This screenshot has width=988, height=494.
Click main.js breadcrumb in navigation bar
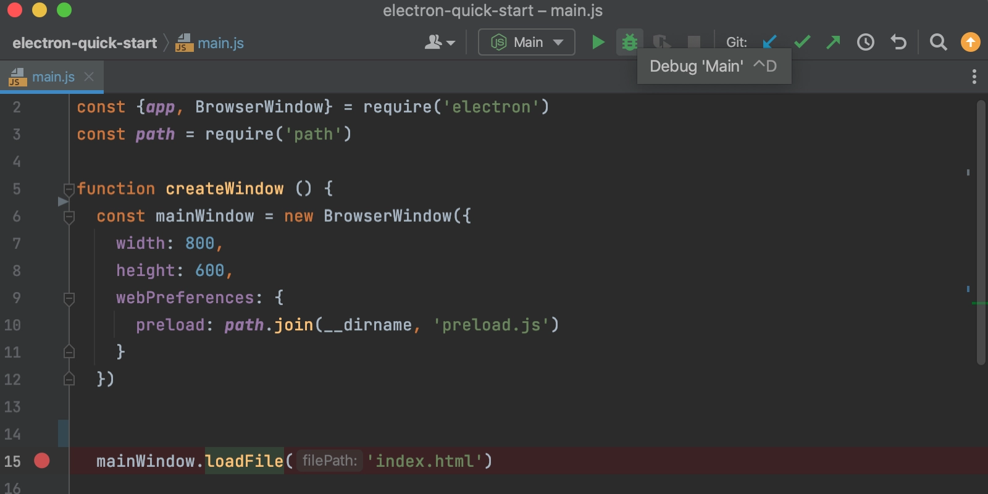pos(210,43)
